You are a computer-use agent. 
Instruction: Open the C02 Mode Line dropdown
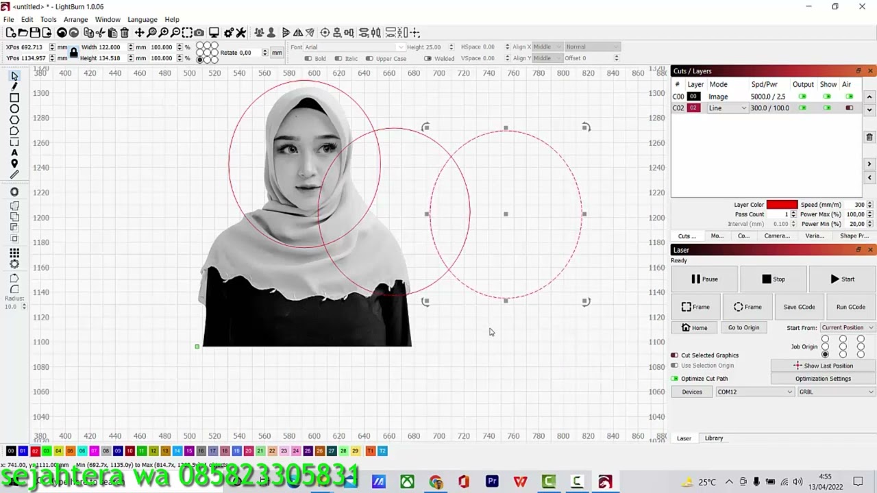(x=728, y=108)
